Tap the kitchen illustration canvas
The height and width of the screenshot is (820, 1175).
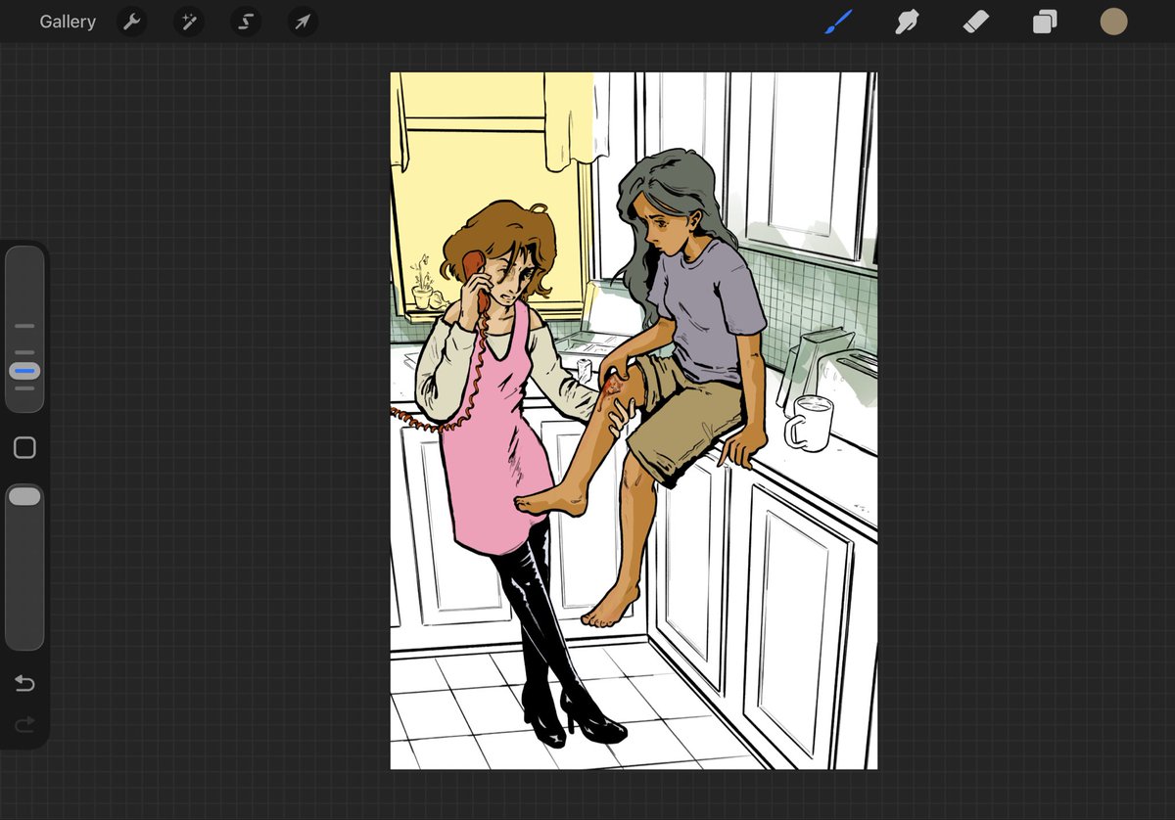632,421
